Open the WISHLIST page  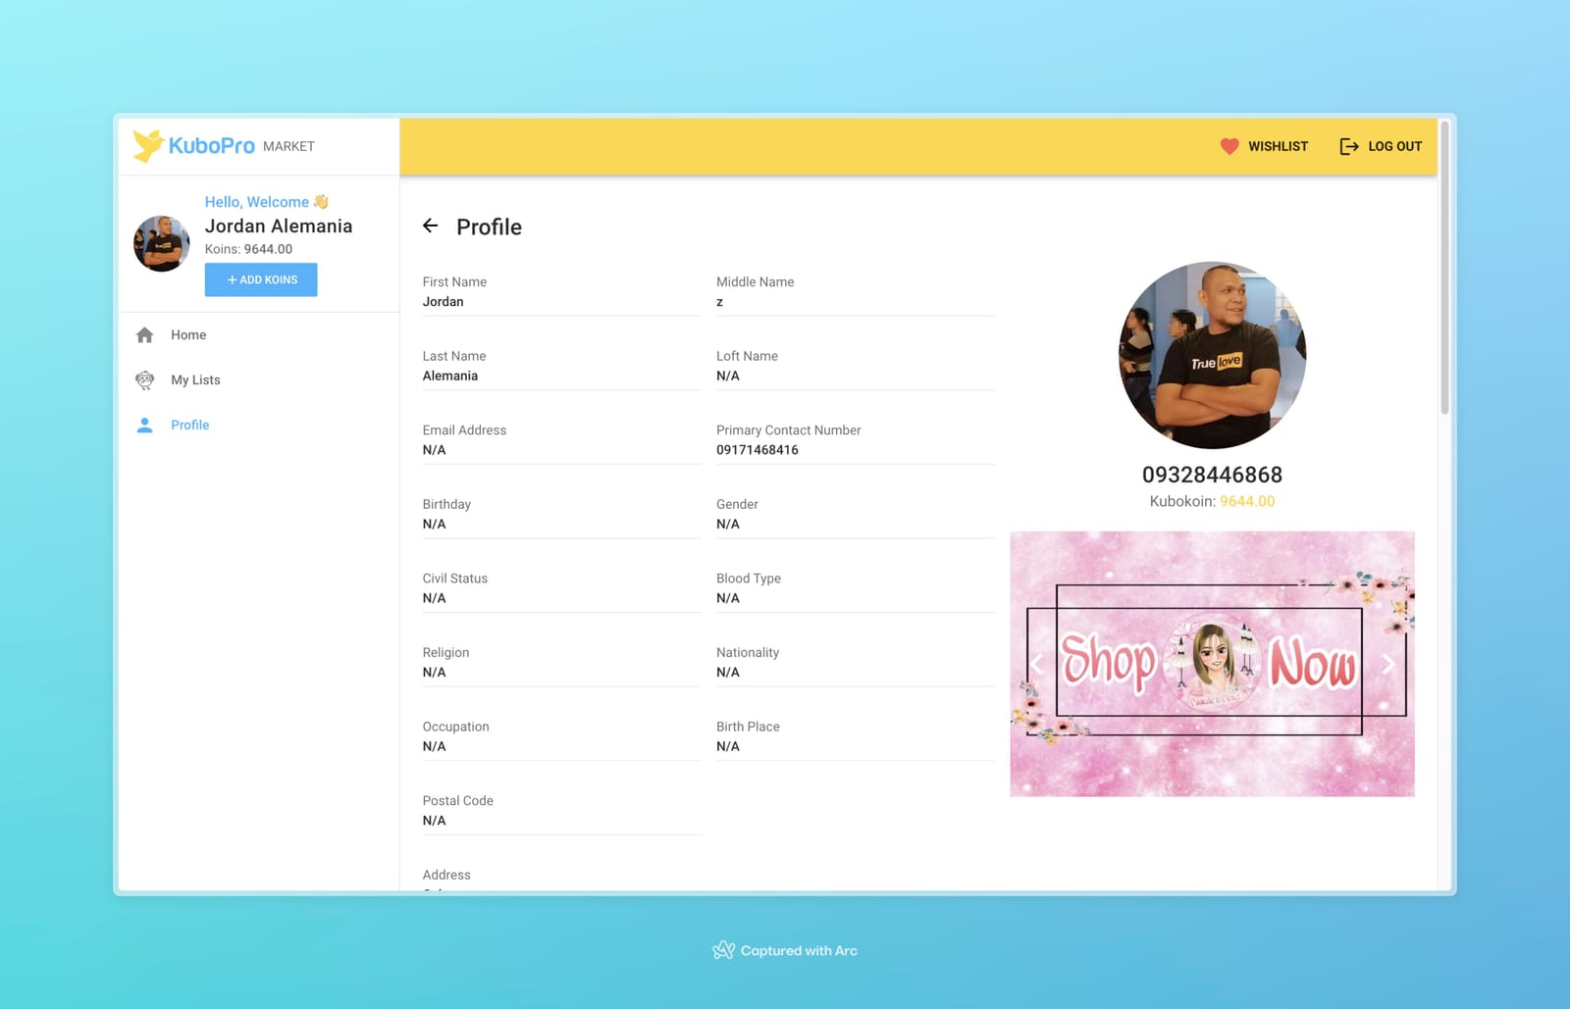1278,145
